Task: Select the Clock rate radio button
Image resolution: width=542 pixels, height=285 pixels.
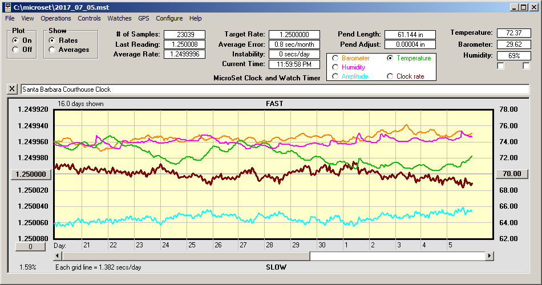Action: click(390, 76)
